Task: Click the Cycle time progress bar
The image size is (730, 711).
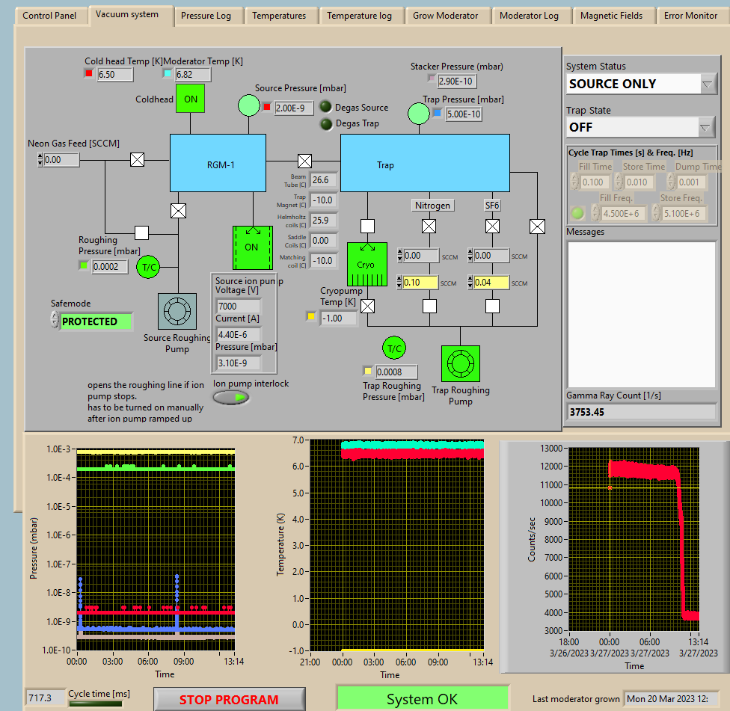Action: click(x=95, y=703)
